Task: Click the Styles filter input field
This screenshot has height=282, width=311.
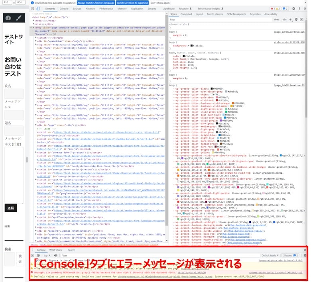Action: coord(220,20)
